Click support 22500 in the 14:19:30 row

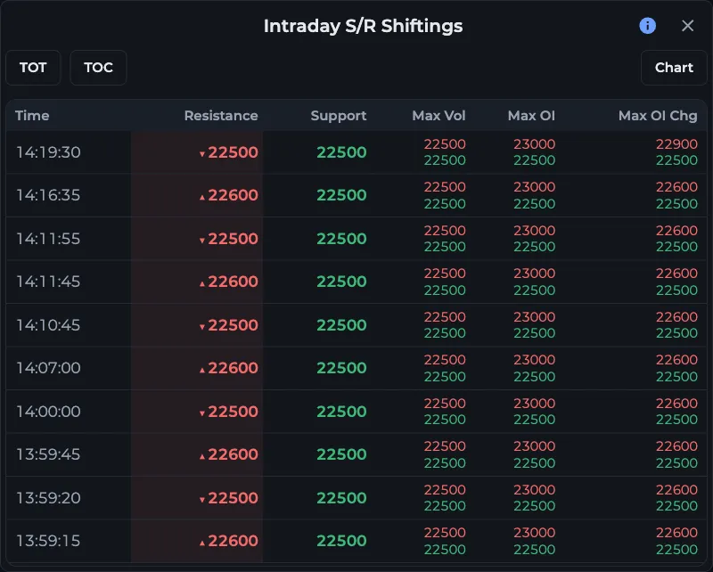pyautogui.click(x=341, y=151)
